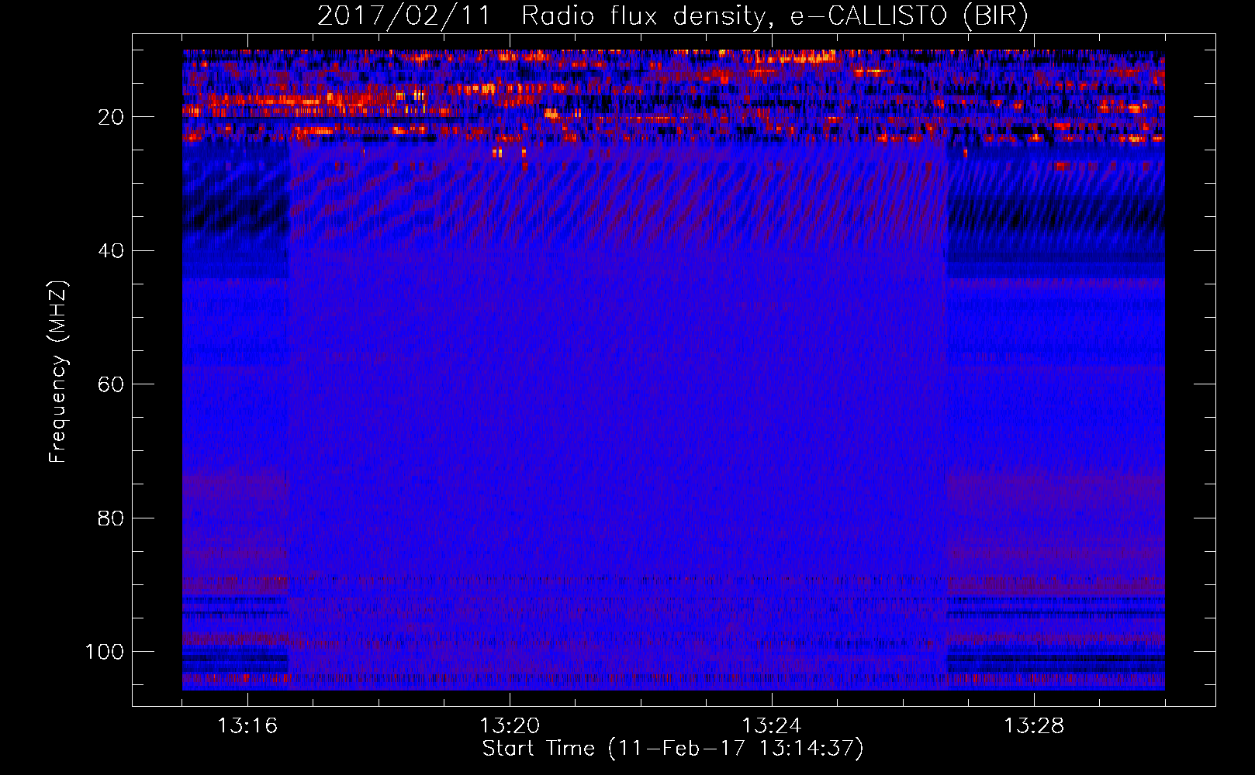Click the 'Frequency (MHZ)' axis label
The height and width of the screenshot is (775, 1255).
click(x=58, y=372)
